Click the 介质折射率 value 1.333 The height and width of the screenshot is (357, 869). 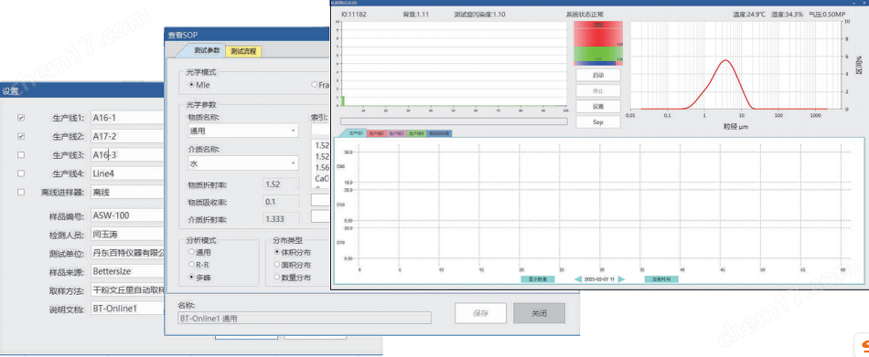[x=281, y=219]
